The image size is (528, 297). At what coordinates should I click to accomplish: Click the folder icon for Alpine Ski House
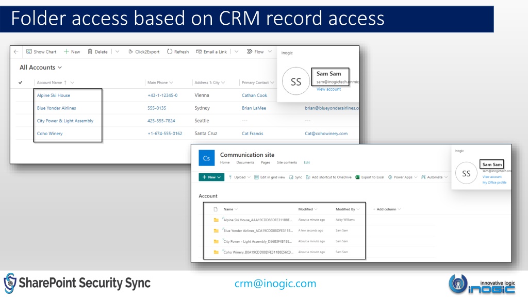[x=216, y=220]
